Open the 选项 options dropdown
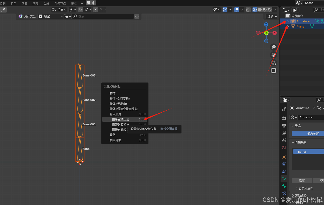Image resolution: width=324 pixels, height=205 pixels. [272, 16]
